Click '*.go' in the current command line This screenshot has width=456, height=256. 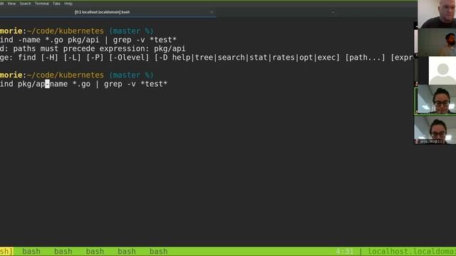point(81,84)
